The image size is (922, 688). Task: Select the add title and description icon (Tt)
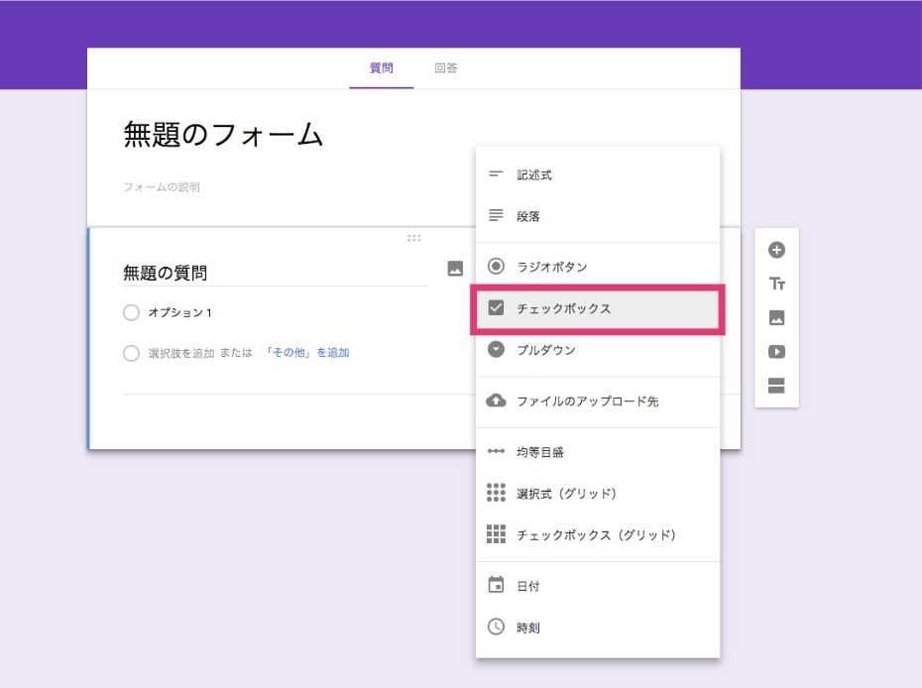click(x=777, y=285)
